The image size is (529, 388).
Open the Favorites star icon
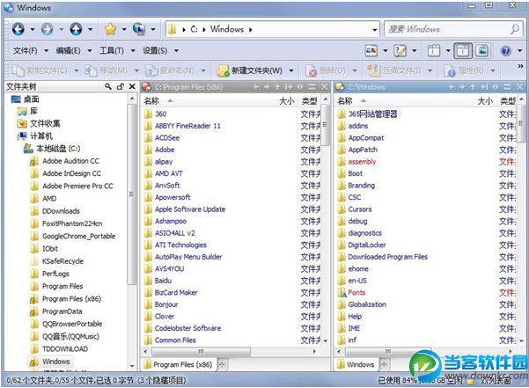(110, 29)
